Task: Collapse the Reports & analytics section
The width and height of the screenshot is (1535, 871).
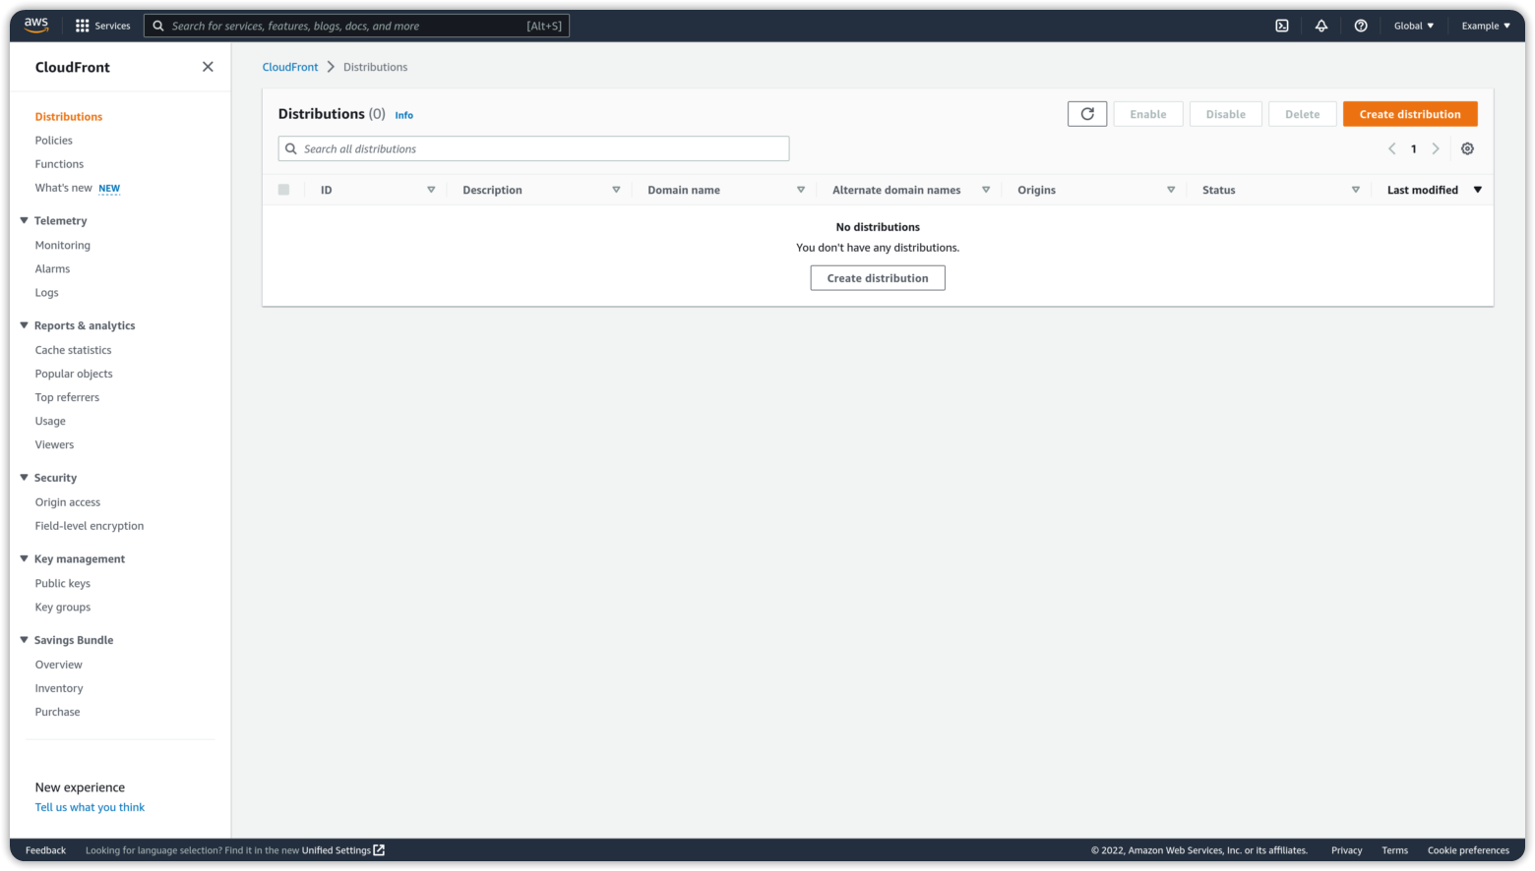Action: click(x=25, y=325)
